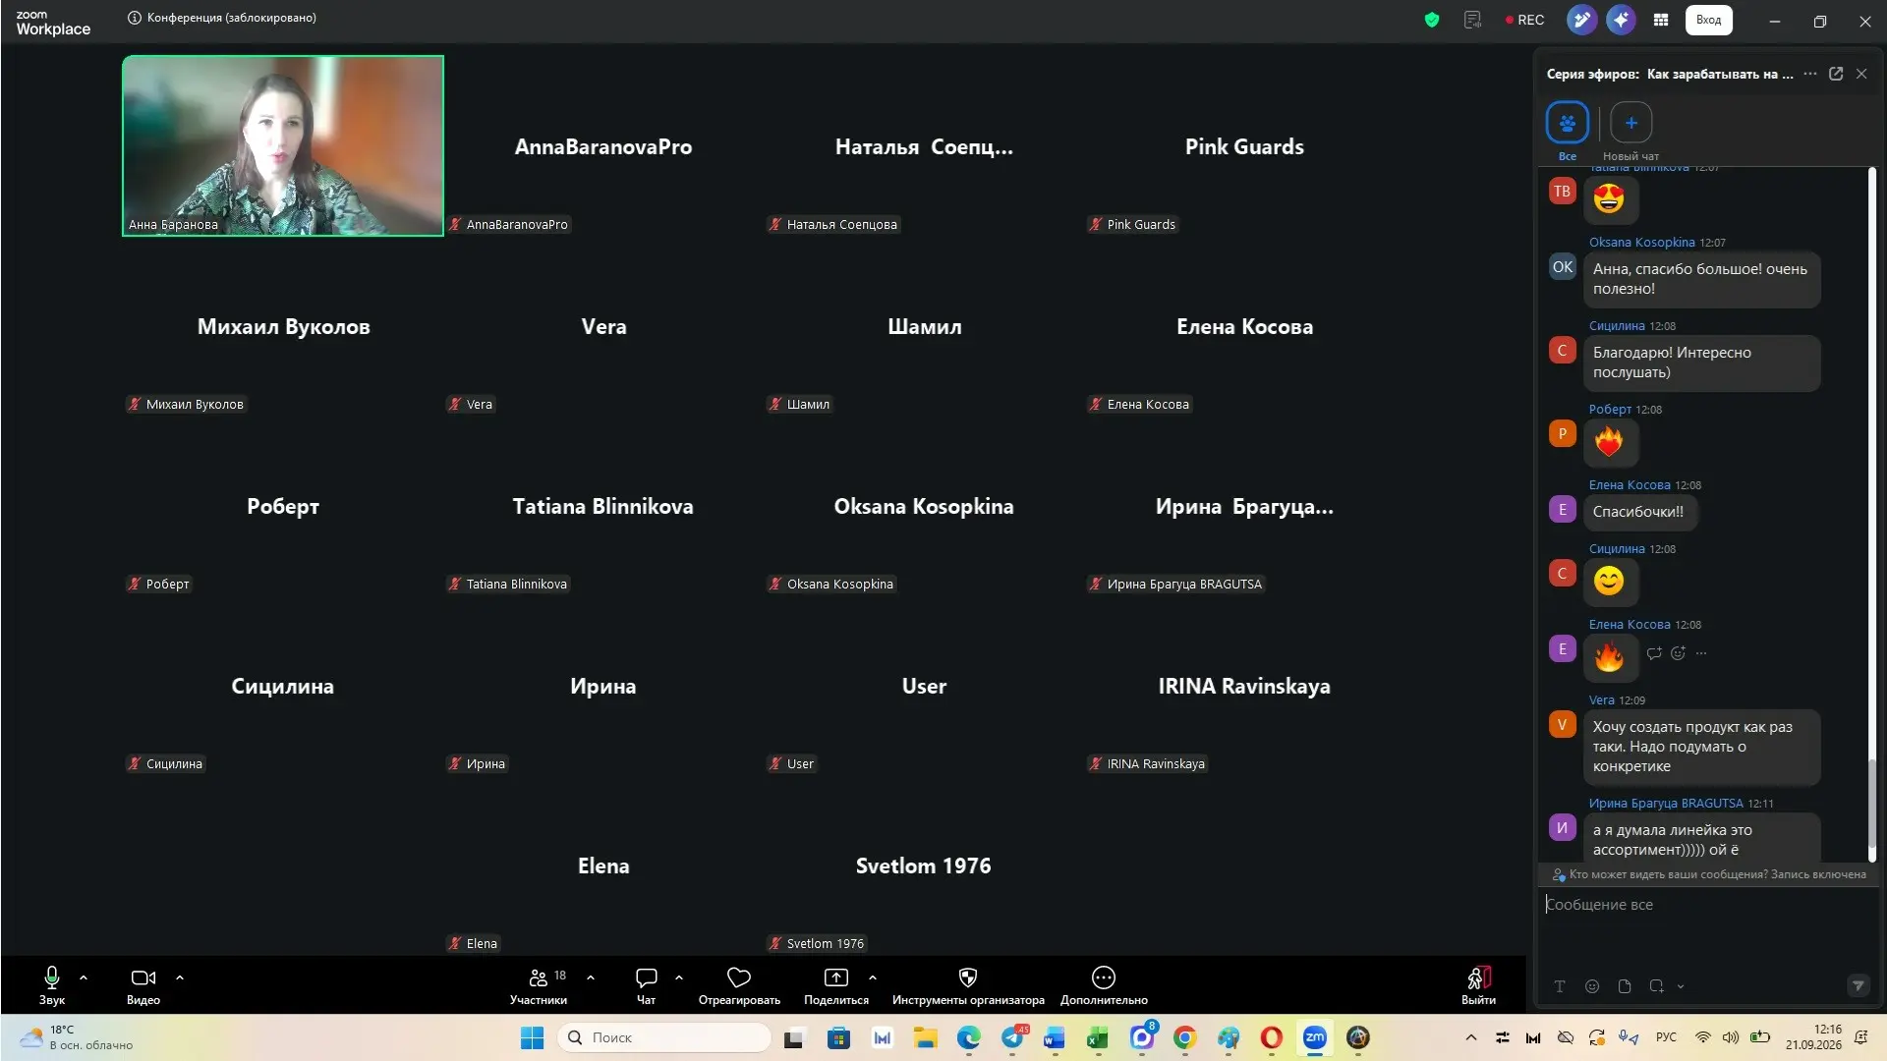Expand screenshot options chevron in chat
Screen dimensions: 1887x1061
(1681, 986)
